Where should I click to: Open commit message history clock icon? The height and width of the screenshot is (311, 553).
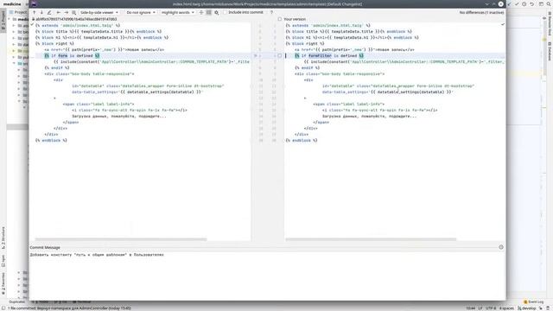point(501,247)
